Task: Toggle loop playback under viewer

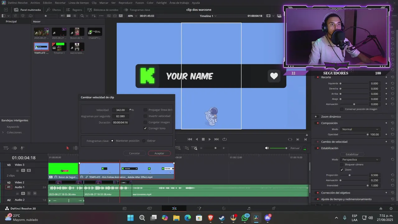Action: coord(224,139)
